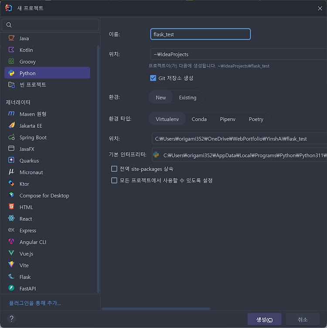Open 플러그인을 통해 추가... link
The image size is (327, 328).
click(35, 303)
